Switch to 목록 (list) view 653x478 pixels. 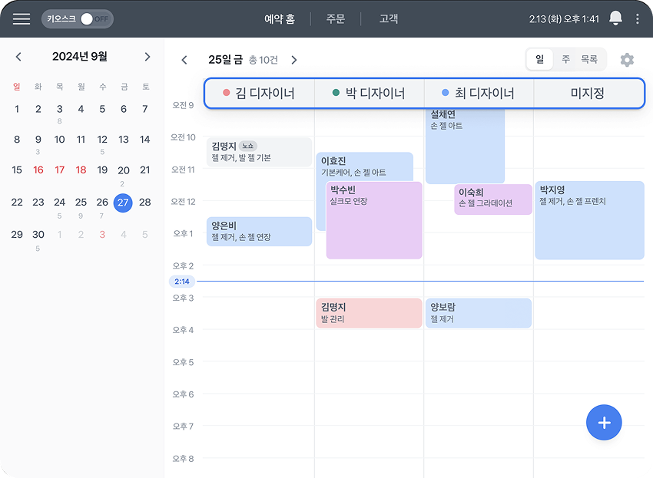click(589, 59)
